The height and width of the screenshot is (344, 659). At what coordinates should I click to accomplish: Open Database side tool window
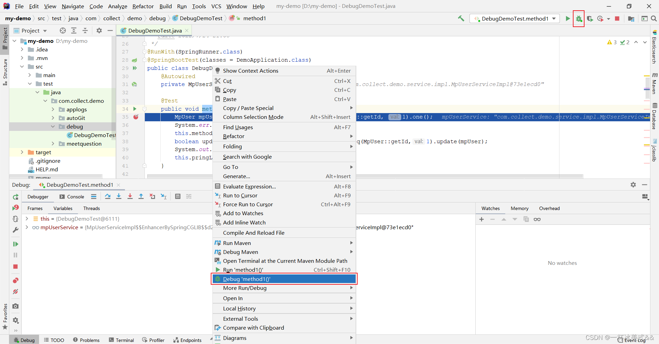coord(655,116)
